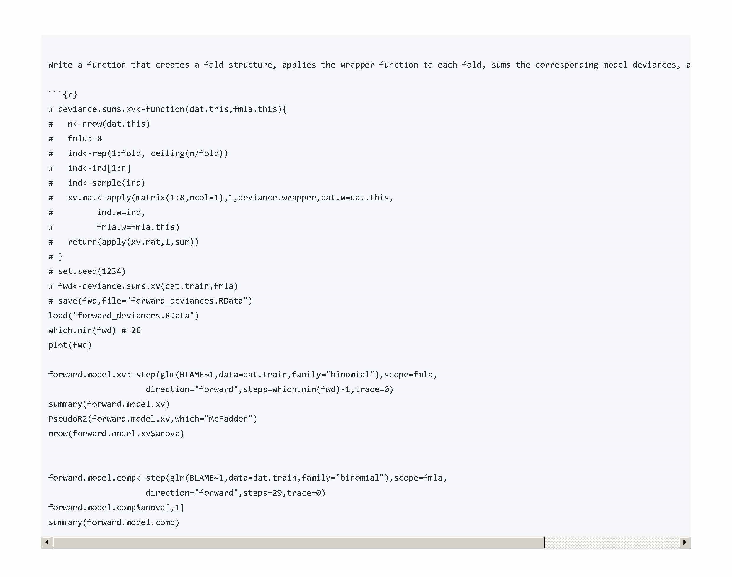Image resolution: width=732 pixels, height=577 pixels.
Task: Click the "Write a function" description text
Action: pyautogui.click(x=368, y=65)
